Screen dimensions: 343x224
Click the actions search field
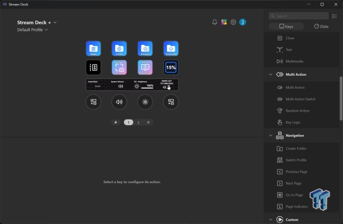point(299,16)
